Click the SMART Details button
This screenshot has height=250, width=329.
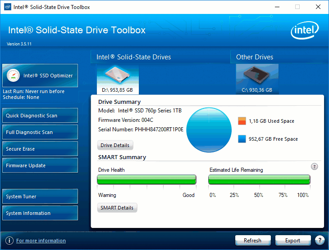[x=117, y=208]
